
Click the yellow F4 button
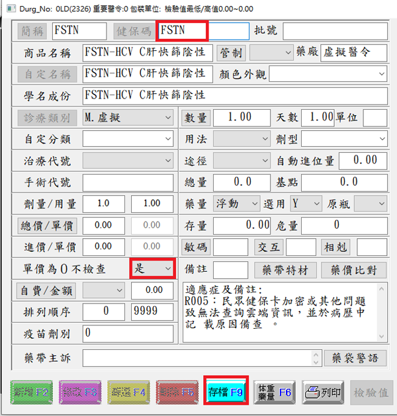coord(128,392)
